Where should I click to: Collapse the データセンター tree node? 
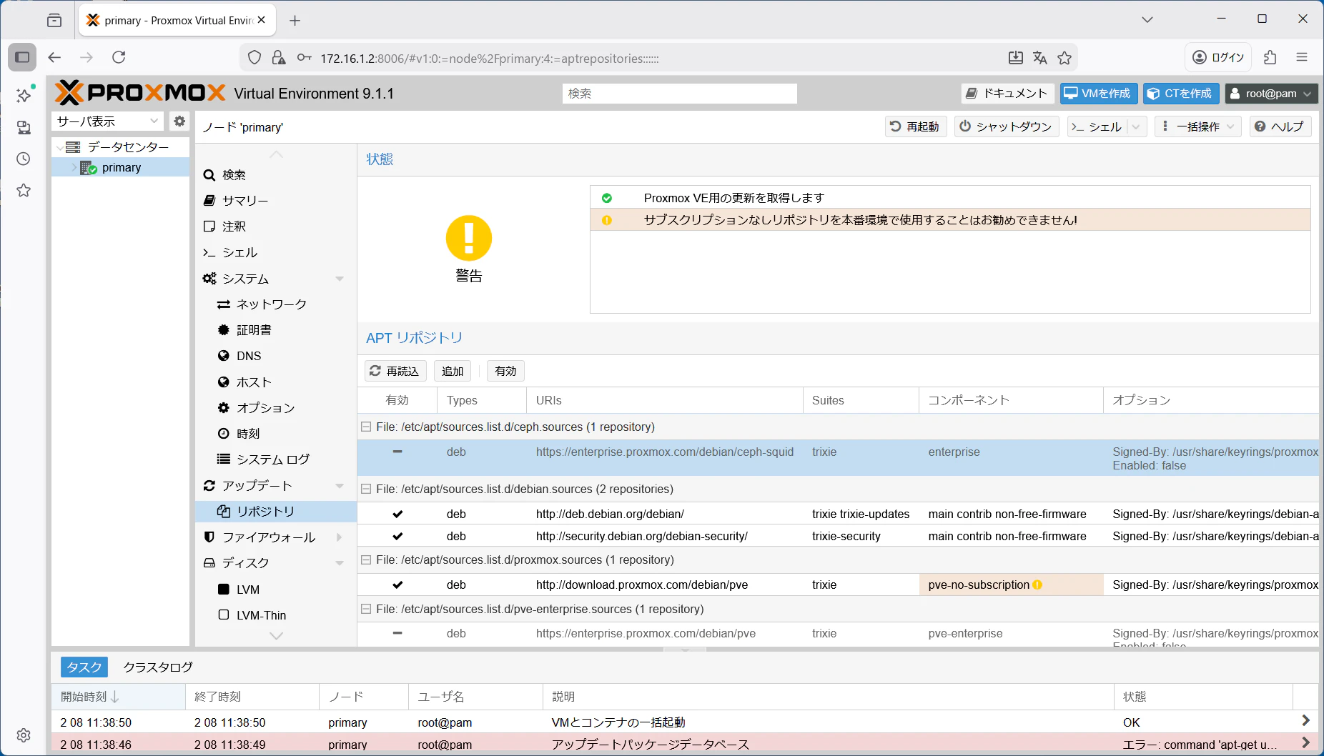coord(60,147)
